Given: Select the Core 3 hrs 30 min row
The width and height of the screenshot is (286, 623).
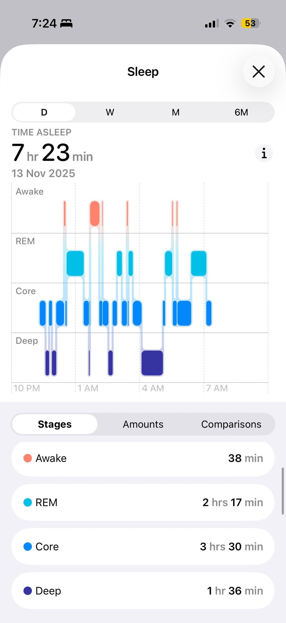Looking at the screenshot, I should click(143, 547).
